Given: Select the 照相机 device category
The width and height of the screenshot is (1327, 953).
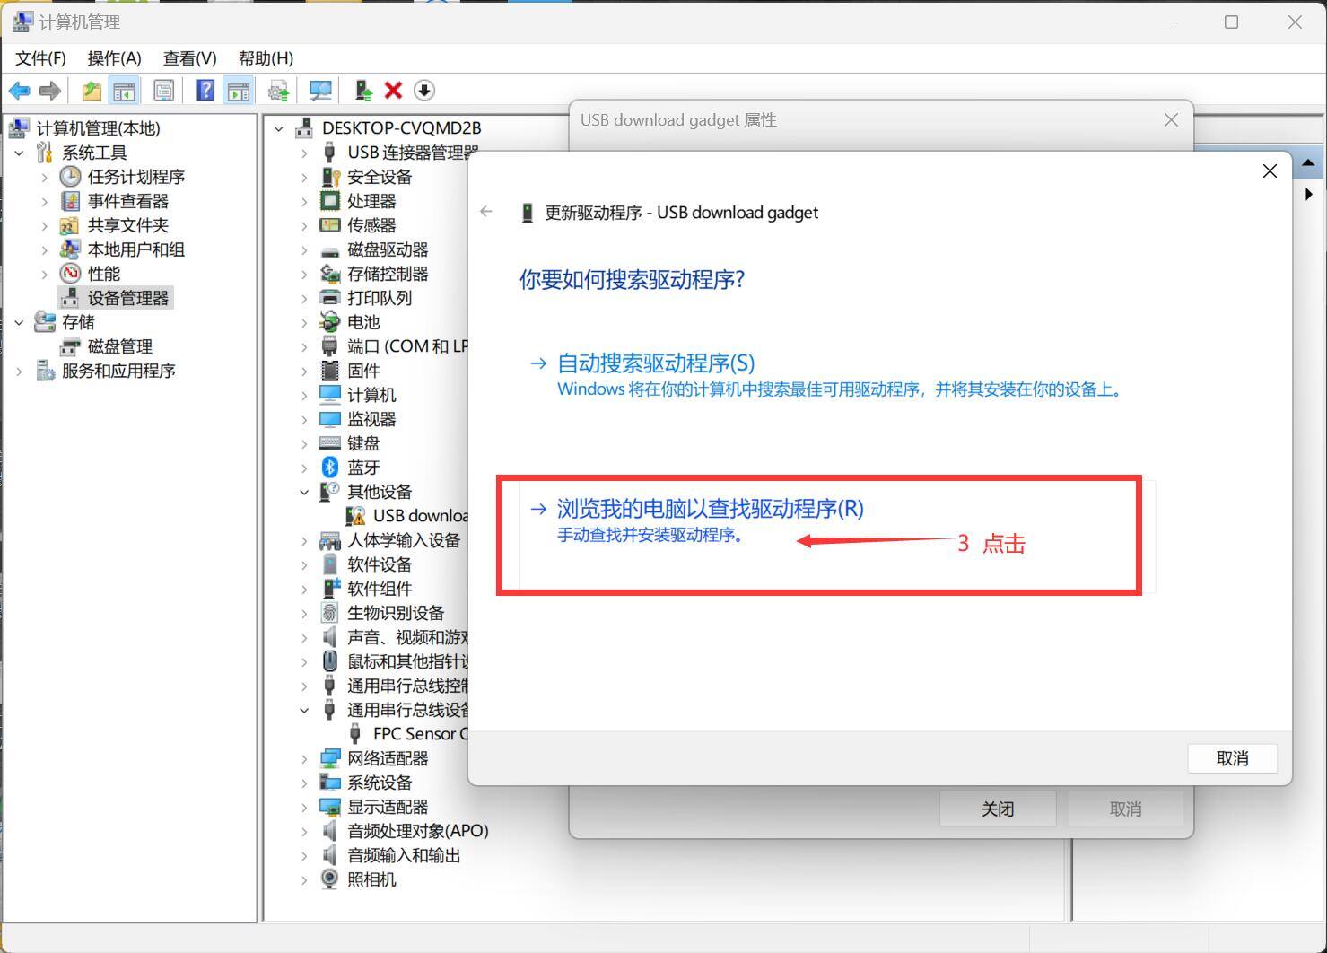Looking at the screenshot, I should point(371,879).
